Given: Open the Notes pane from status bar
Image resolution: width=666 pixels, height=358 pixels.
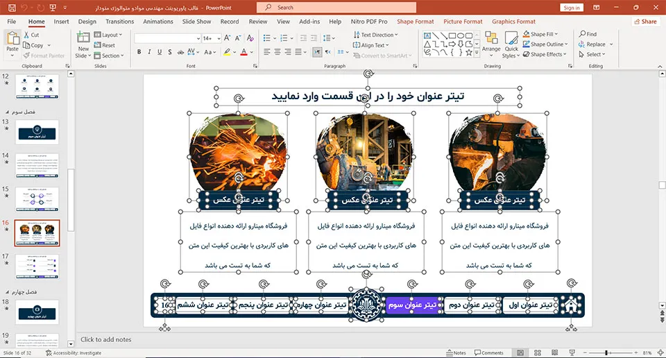Looking at the screenshot, I should 456,353.
